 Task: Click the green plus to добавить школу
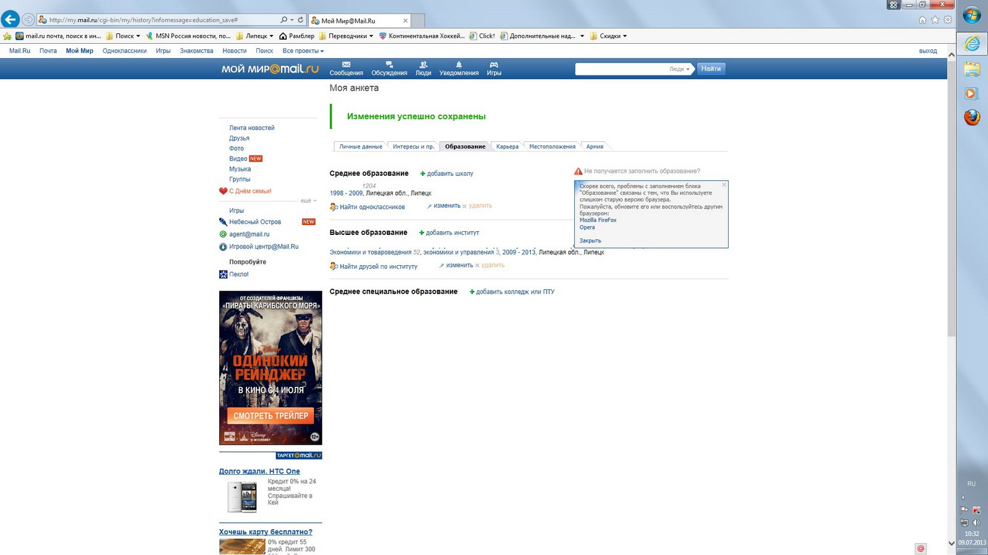[422, 174]
